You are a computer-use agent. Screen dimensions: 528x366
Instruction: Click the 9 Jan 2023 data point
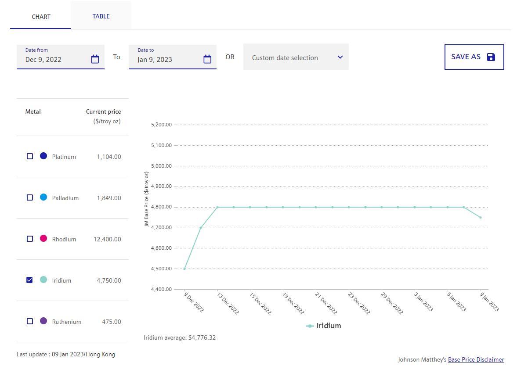(x=480, y=218)
